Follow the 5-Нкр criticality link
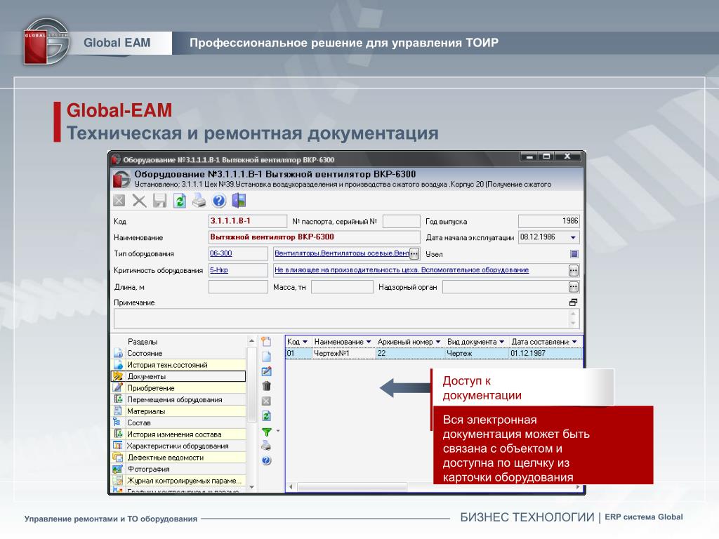Screen dimensions: 719x539 pyautogui.click(x=219, y=270)
